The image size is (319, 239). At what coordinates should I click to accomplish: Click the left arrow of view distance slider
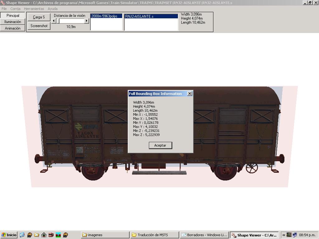(54, 21)
